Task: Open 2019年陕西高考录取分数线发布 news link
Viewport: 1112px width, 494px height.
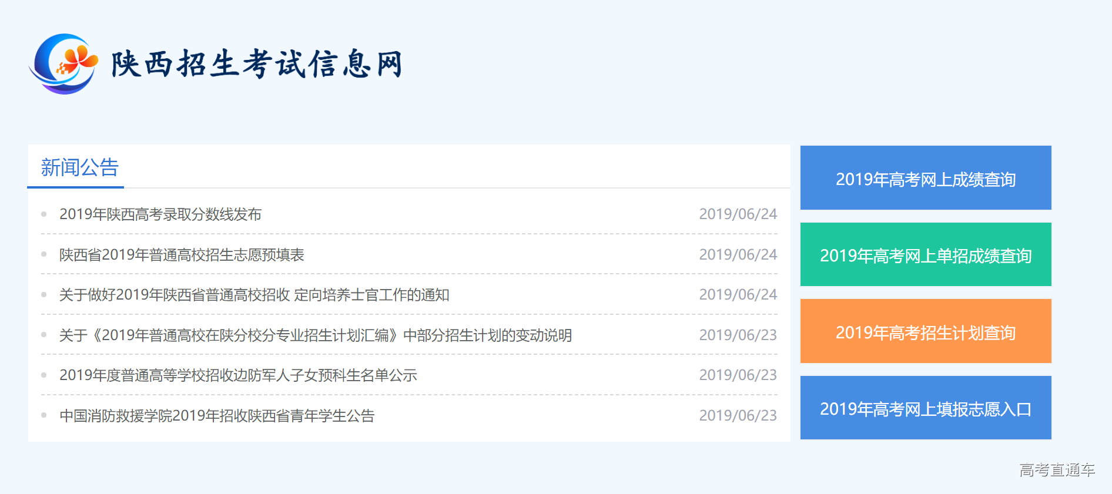Action: [x=160, y=214]
